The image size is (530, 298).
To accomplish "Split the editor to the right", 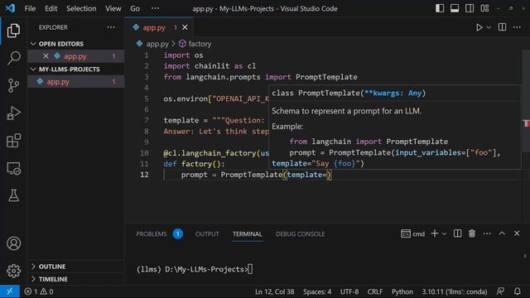I will [503, 27].
